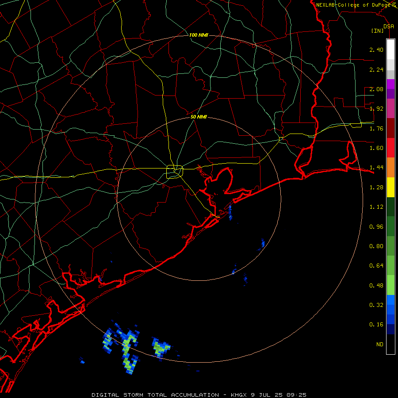The image size is (398, 398).
Task: Pick the orange 1.44 legend swatch
Action: (x=390, y=168)
